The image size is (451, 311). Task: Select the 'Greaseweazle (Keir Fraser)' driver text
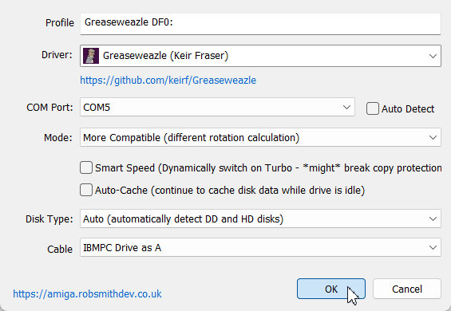coord(165,56)
